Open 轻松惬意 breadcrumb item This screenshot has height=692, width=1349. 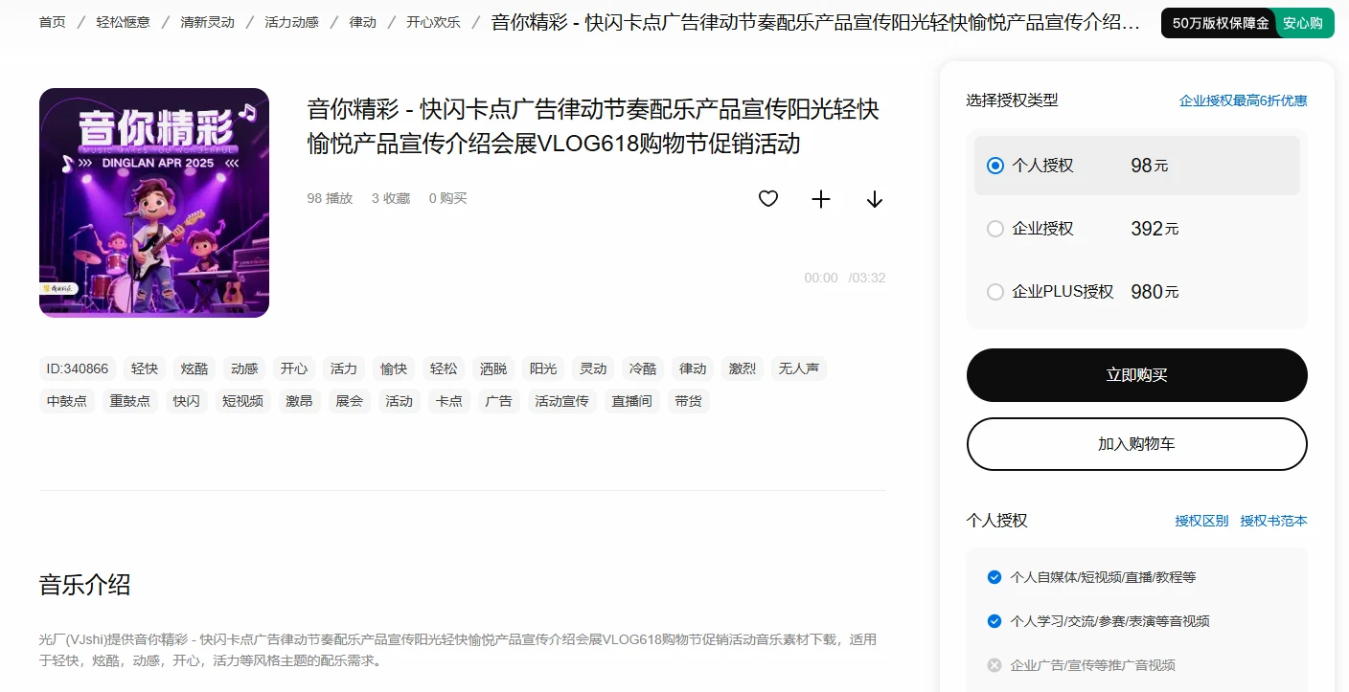124,22
